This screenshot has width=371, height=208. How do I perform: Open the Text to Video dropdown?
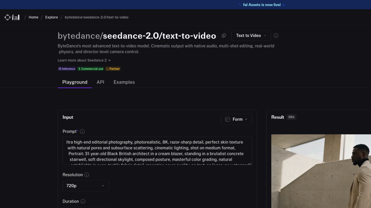(251, 36)
